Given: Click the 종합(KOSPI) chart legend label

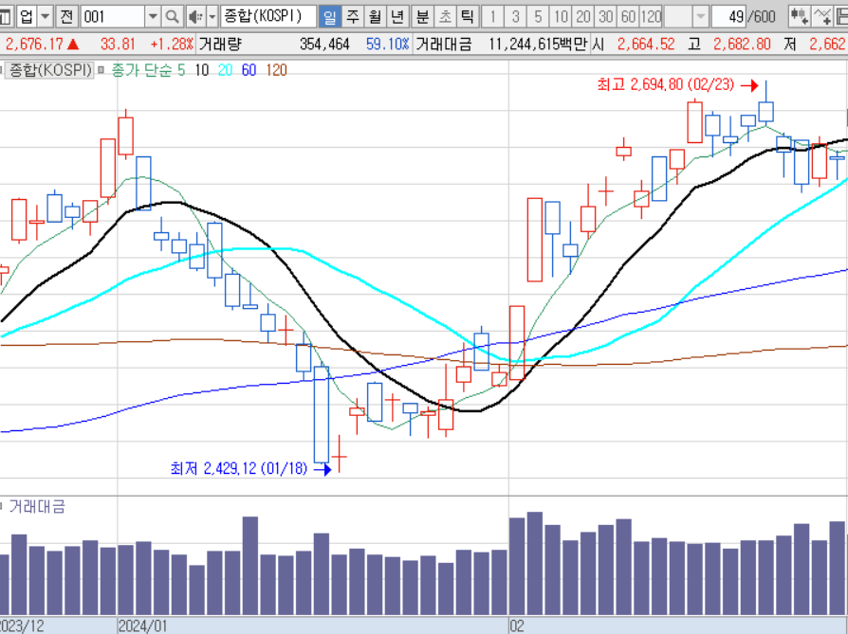Looking at the screenshot, I should click(49, 70).
